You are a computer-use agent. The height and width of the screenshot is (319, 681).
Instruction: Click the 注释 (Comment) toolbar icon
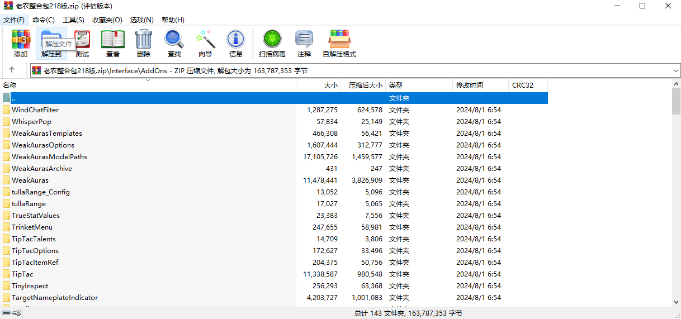(x=304, y=40)
